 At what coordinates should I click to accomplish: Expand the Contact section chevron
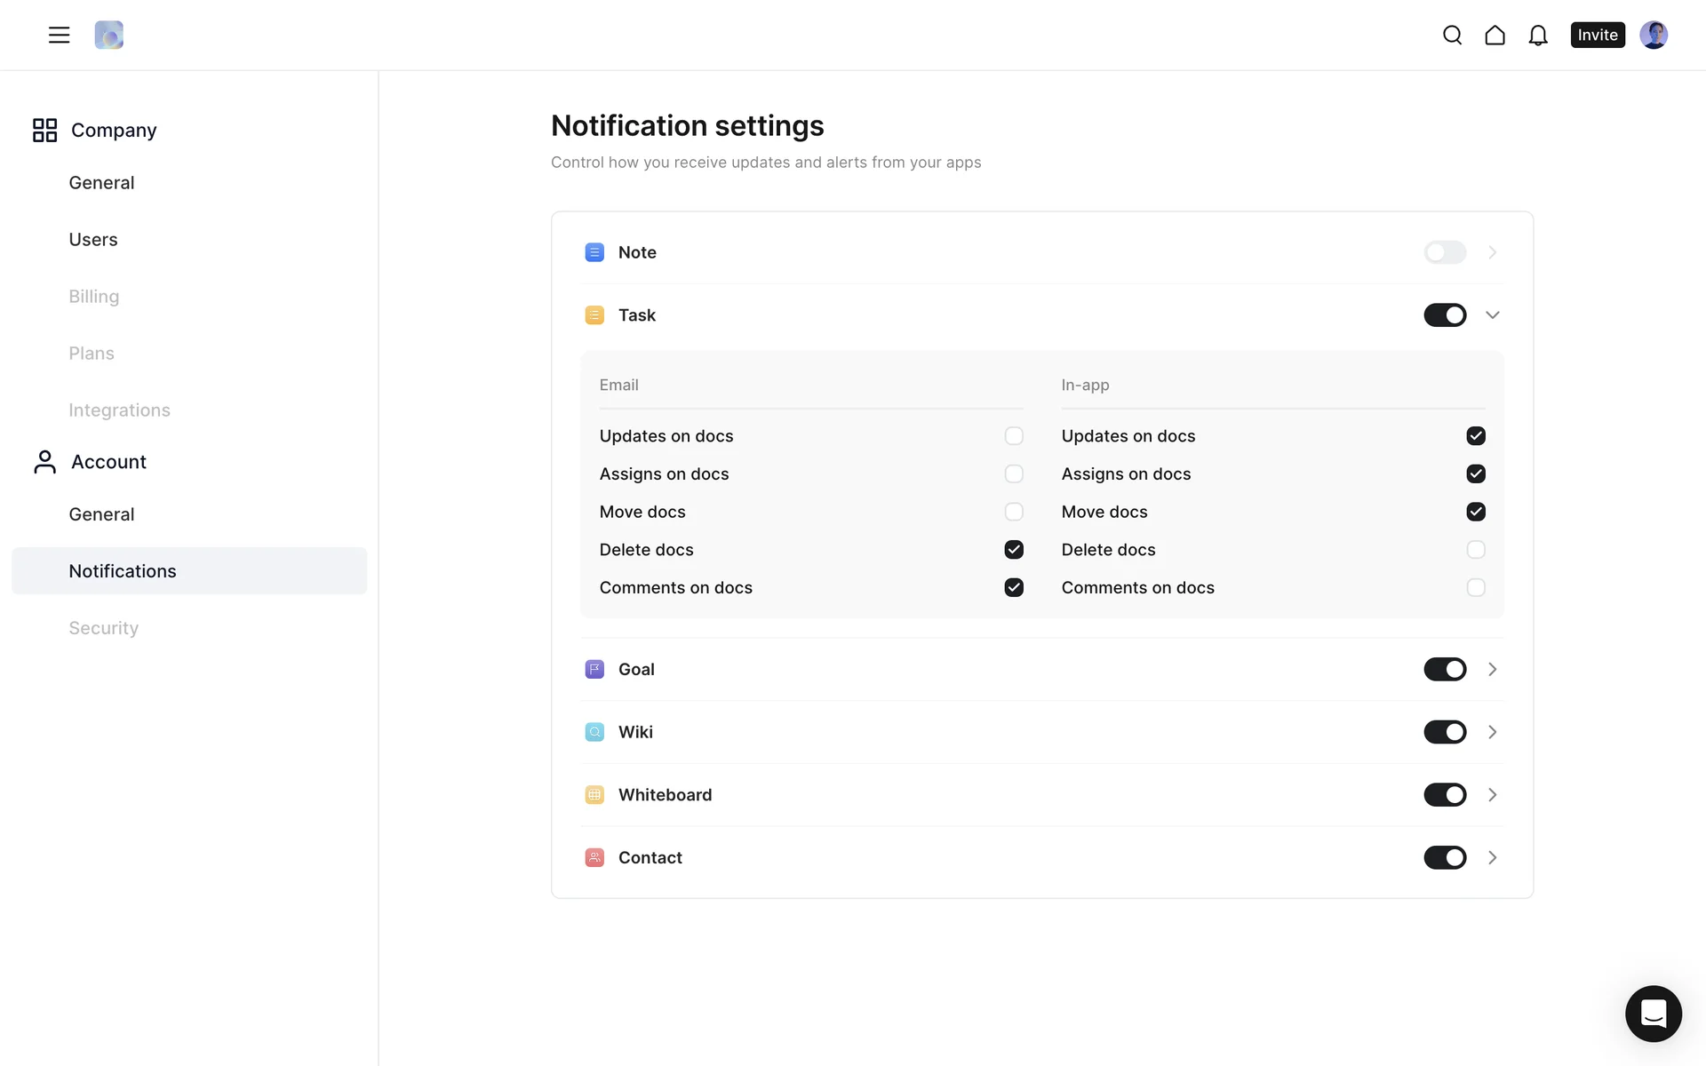click(x=1492, y=857)
